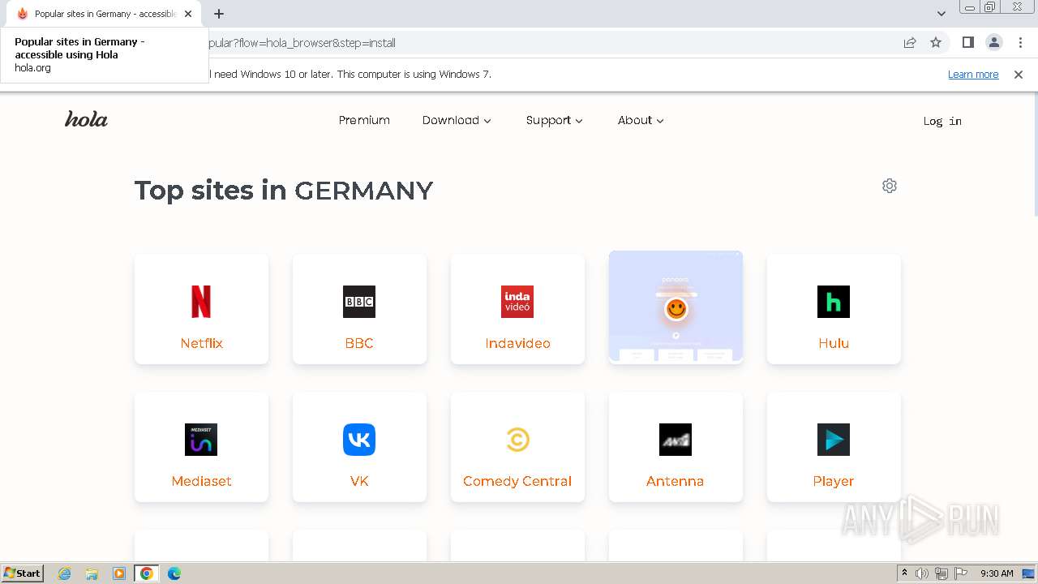Launch Internet Explorer from the taskbar
This screenshot has width=1038, height=584.
tap(65, 573)
